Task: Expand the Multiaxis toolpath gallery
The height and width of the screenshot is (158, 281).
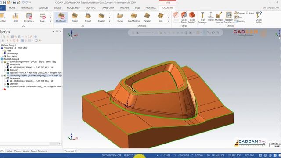Action: tap(169, 21)
